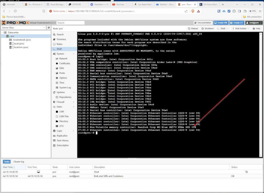Open the Search item in node menu
The height and width of the screenshot is (193, 264).
click(60, 34)
